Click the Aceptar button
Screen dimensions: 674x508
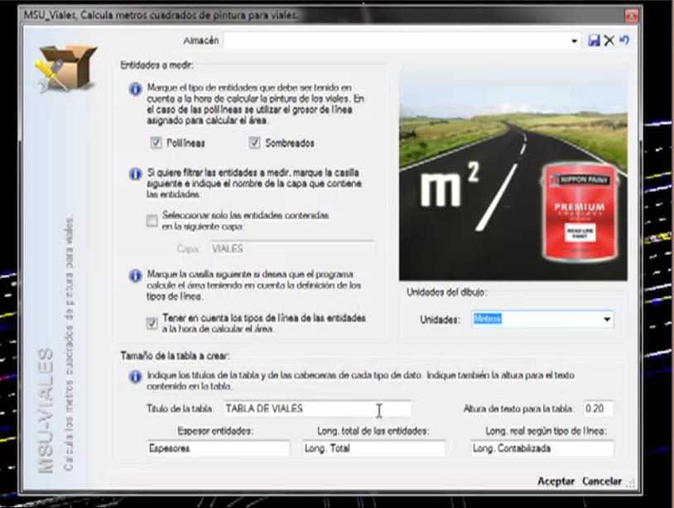coord(556,482)
